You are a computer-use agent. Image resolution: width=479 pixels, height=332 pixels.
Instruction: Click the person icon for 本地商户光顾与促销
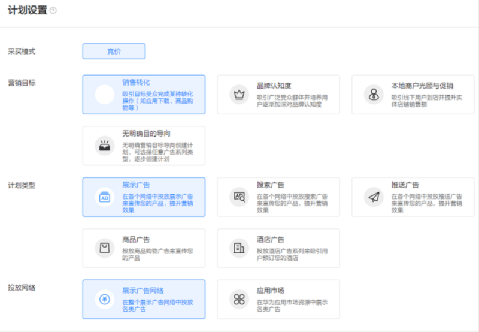point(374,95)
